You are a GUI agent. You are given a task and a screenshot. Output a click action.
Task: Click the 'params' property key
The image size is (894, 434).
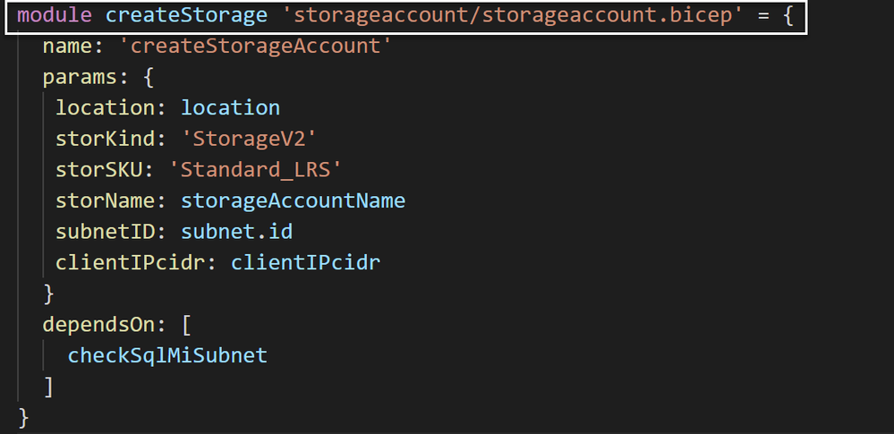tap(80, 76)
